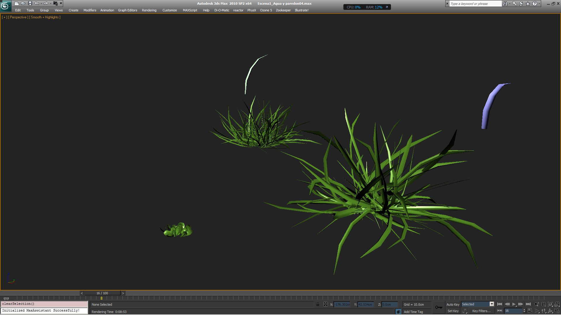
Task: Toggle Set Key mode
Action: tap(453, 311)
